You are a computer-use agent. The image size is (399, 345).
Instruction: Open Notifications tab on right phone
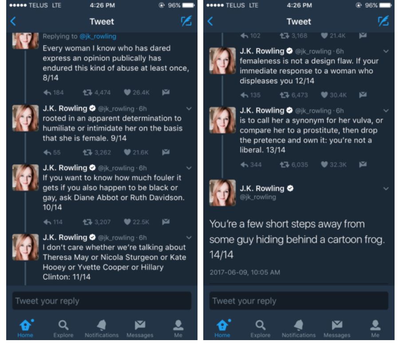click(x=299, y=328)
